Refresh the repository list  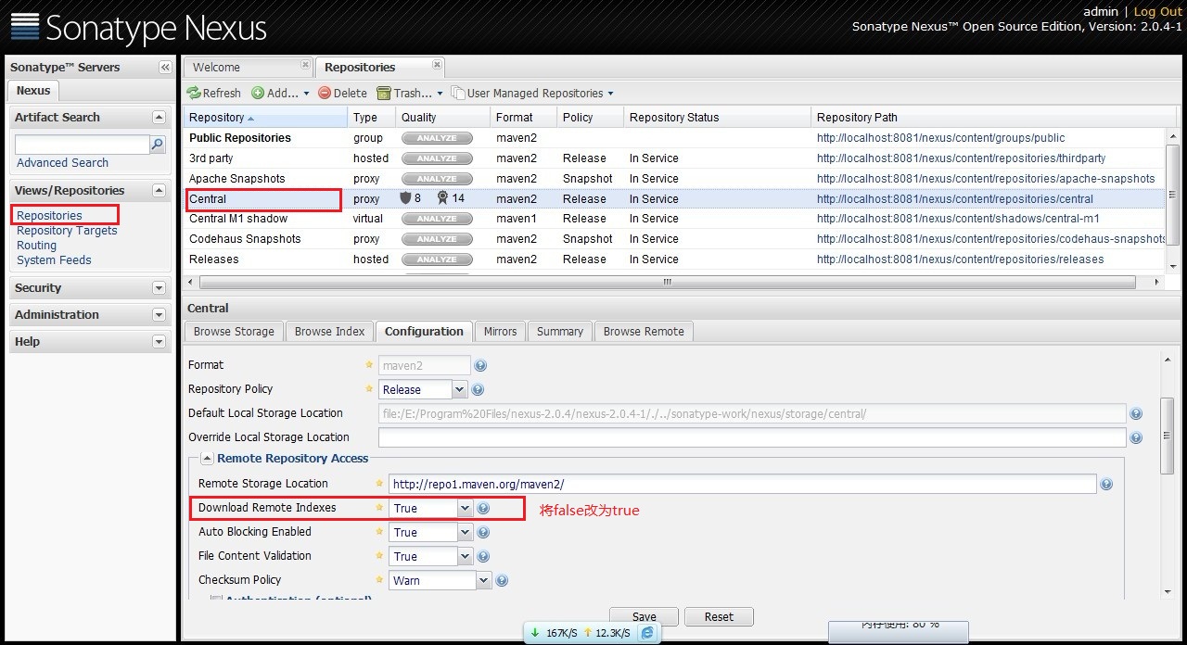[214, 93]
